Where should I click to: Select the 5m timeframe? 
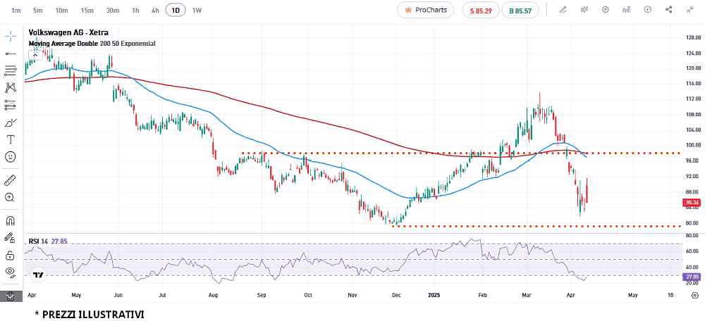point(38,10)
